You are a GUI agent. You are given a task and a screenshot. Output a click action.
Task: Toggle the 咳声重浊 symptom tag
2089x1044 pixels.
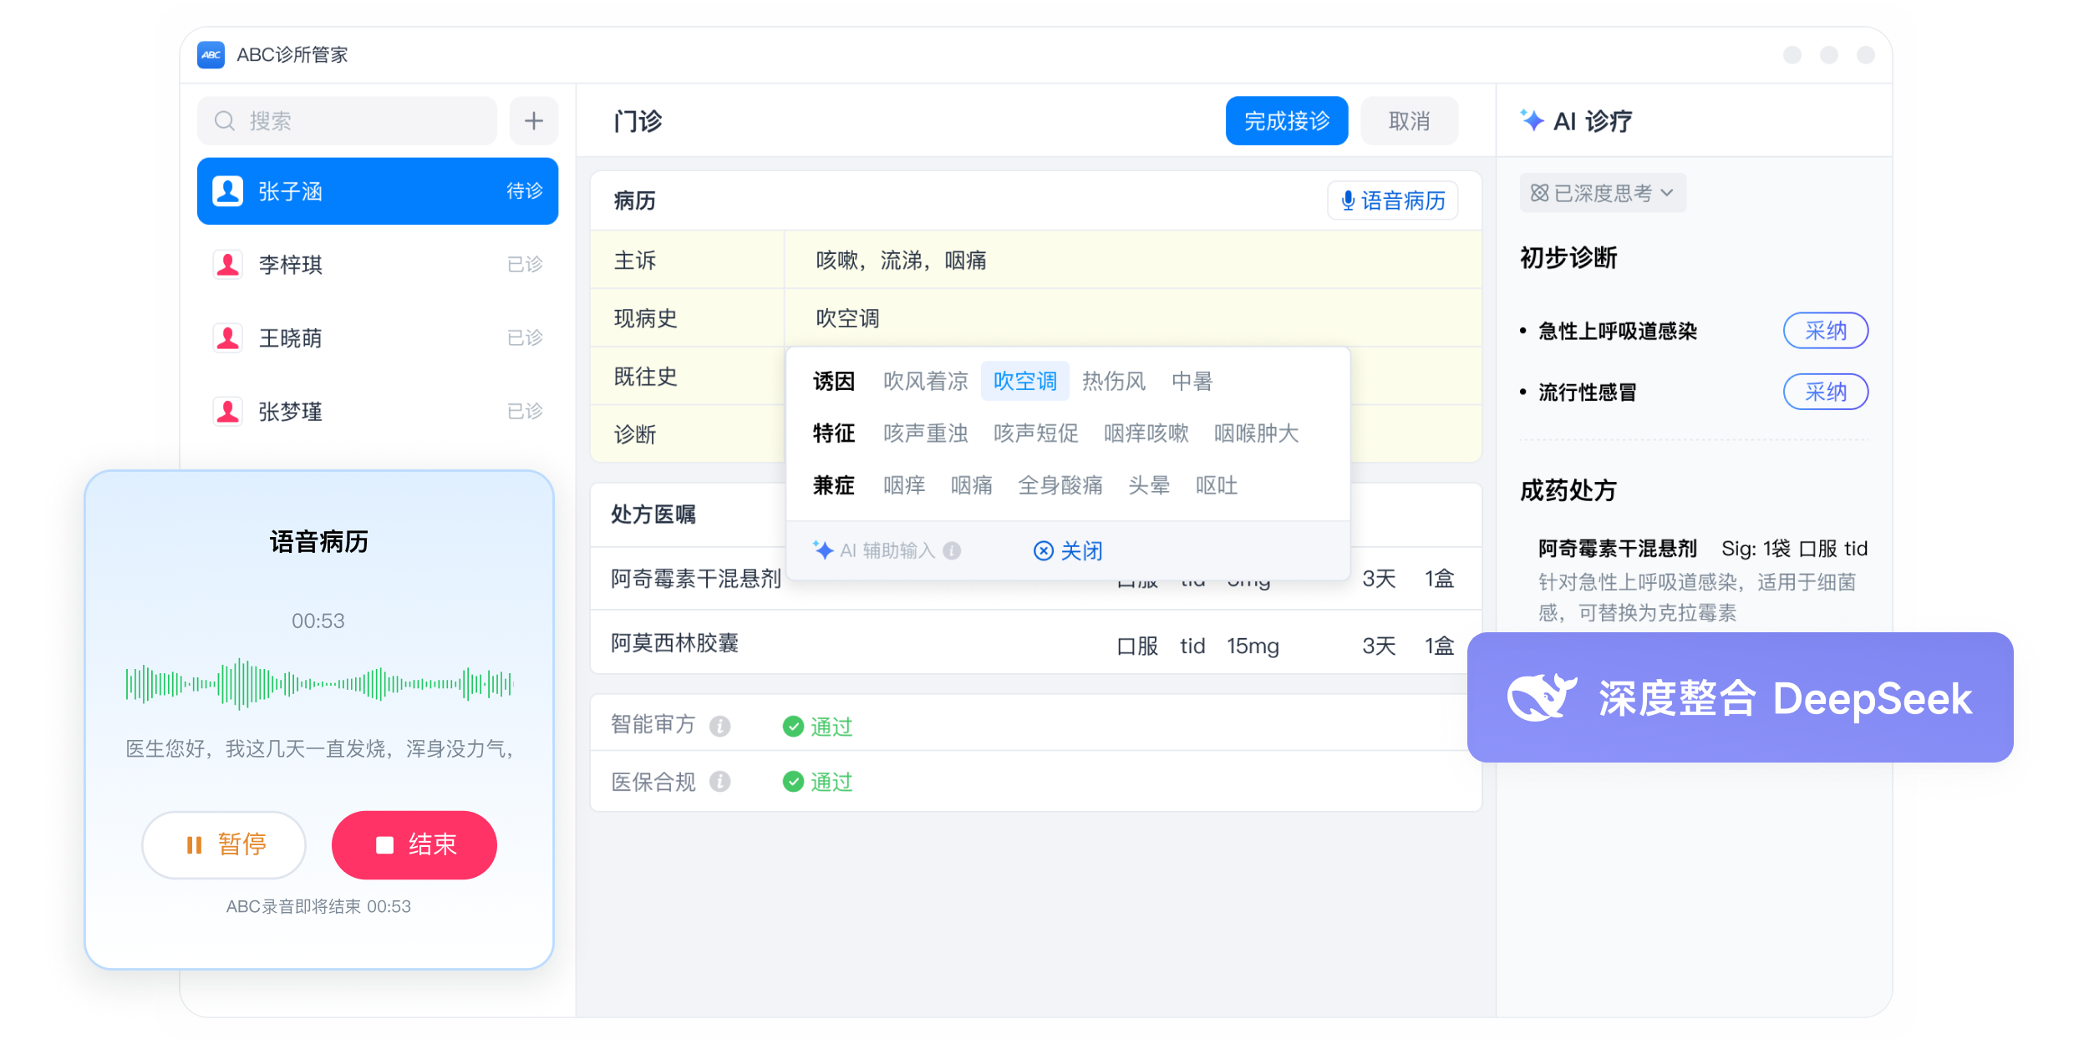[x=925, y=433]
